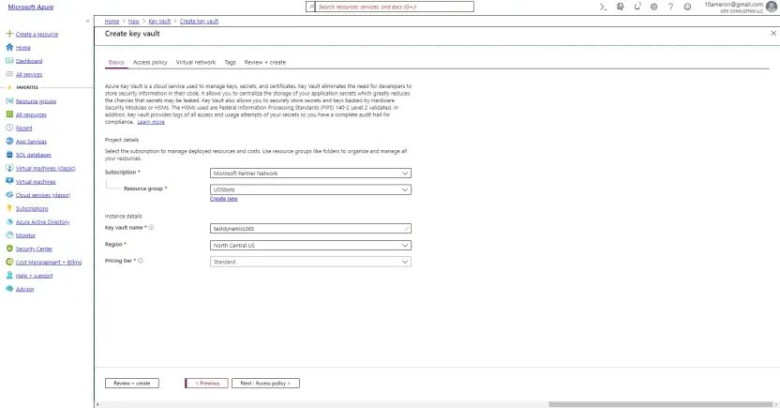Click the Key vault name info icon
The image size is (780, 408).
click(151, 227)
